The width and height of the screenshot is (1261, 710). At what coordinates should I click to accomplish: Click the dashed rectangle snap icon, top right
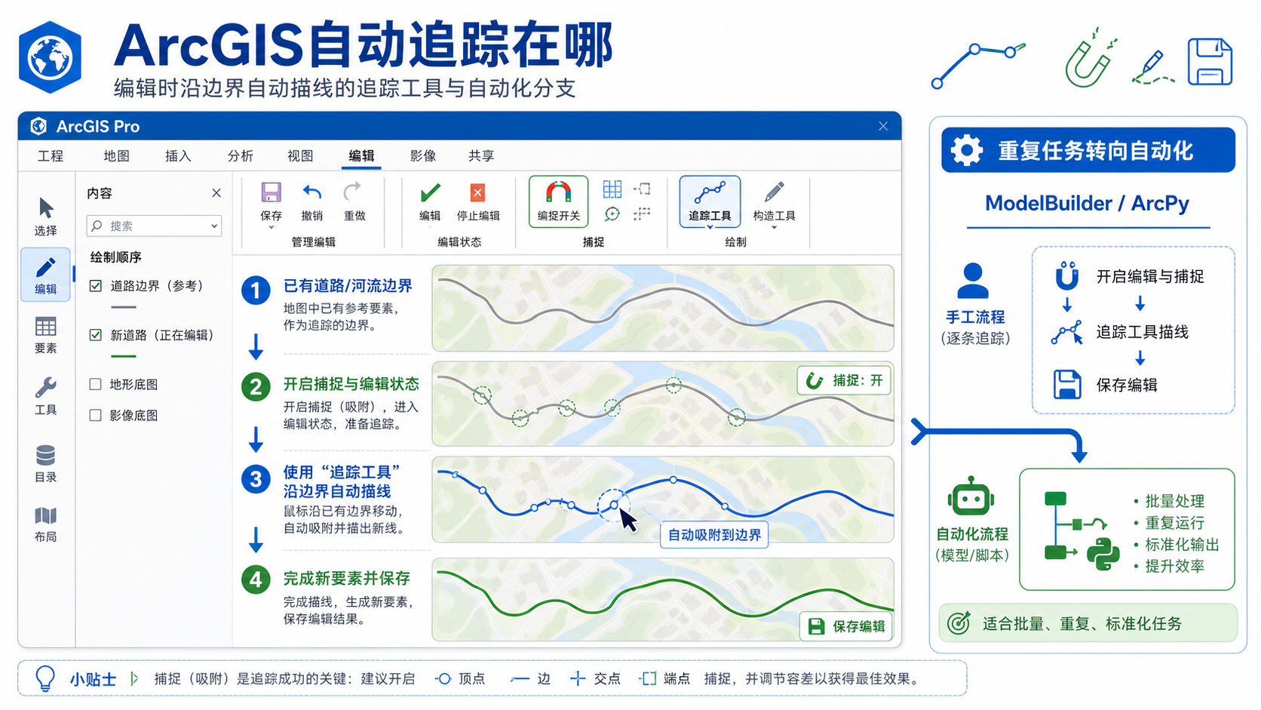(643, 189)
